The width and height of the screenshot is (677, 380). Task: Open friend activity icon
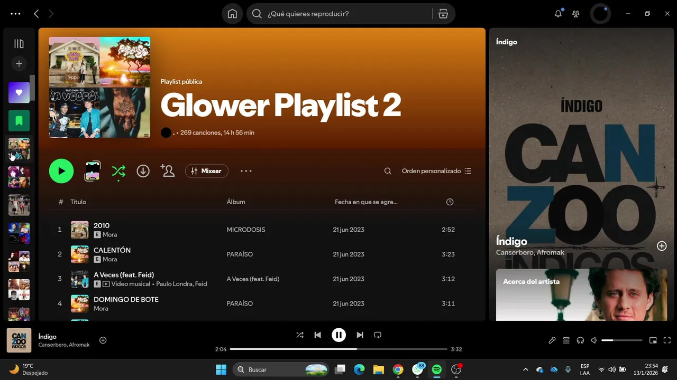click(576, 14)
